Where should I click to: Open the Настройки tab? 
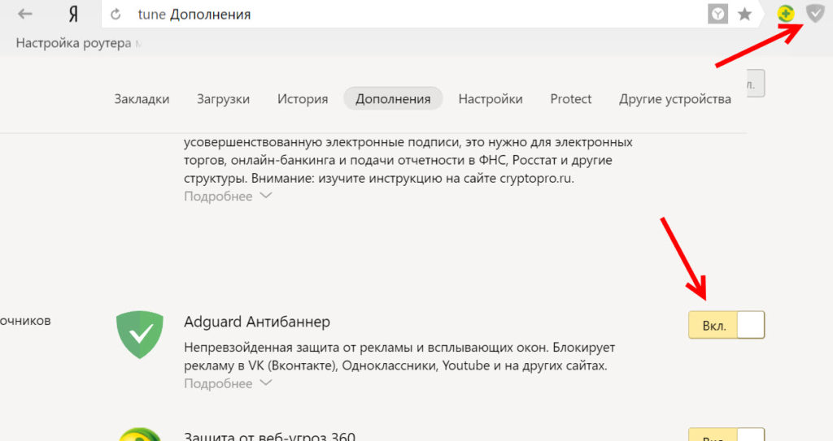491,99
